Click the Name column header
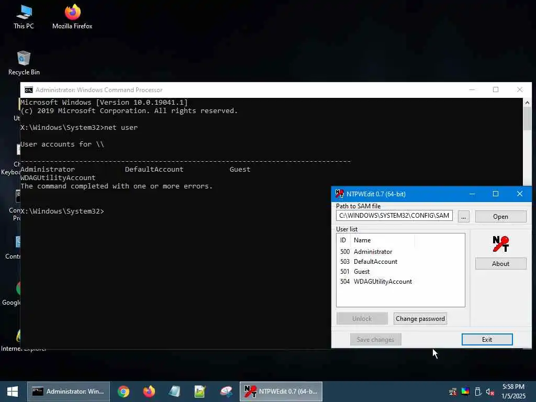 (382, 240)
